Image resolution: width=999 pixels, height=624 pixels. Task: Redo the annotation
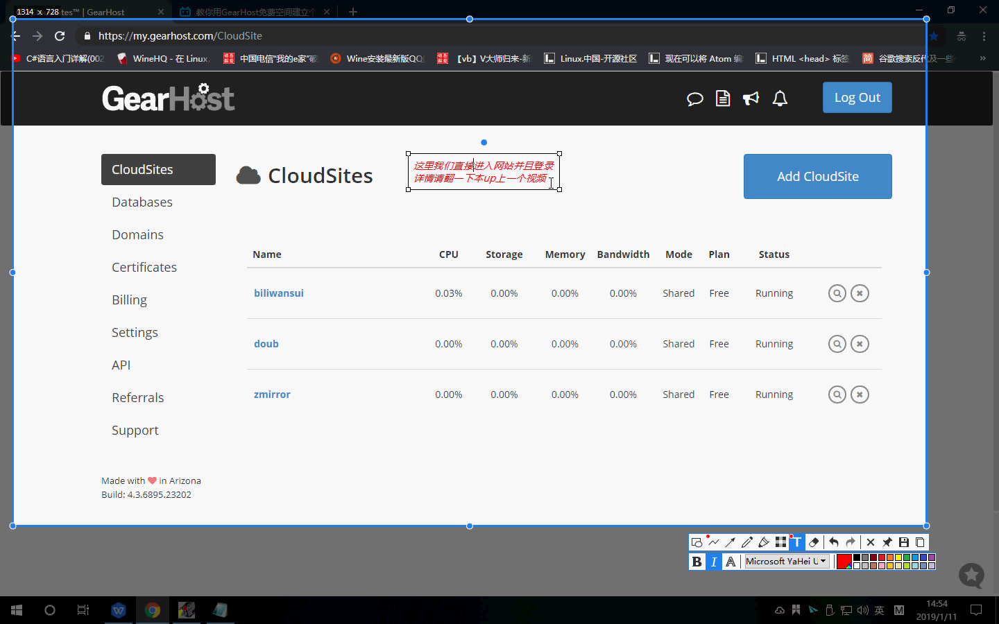(x=851, y=542)
